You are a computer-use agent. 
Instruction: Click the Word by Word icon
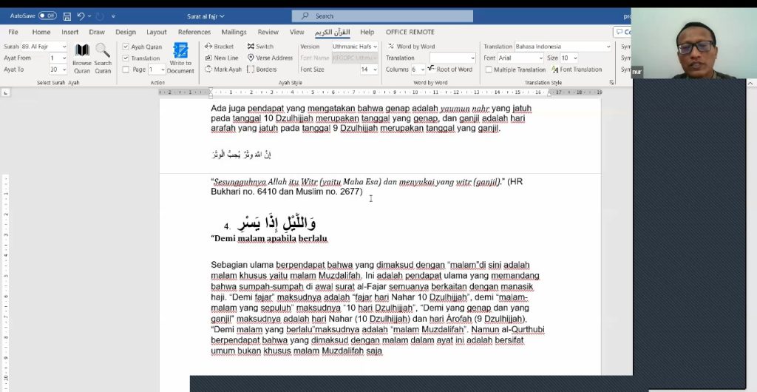(391, 47)
